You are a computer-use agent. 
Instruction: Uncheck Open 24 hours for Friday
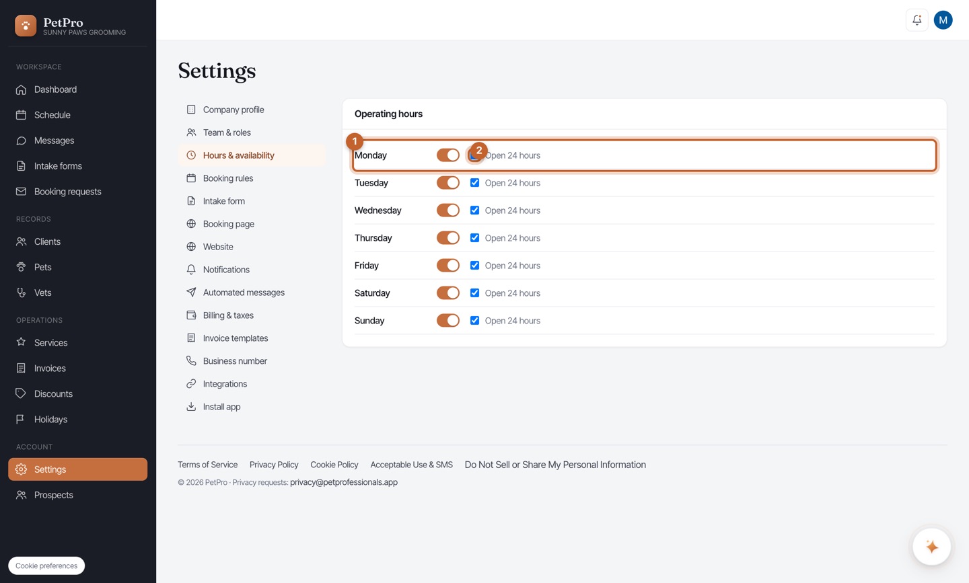[x=474, y=266]
